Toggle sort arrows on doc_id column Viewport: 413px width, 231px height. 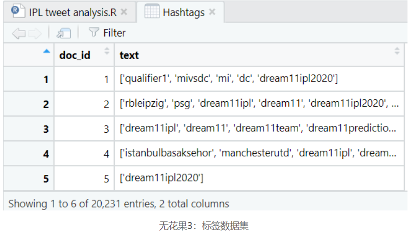pyautogui.click(x=107, y=51)
